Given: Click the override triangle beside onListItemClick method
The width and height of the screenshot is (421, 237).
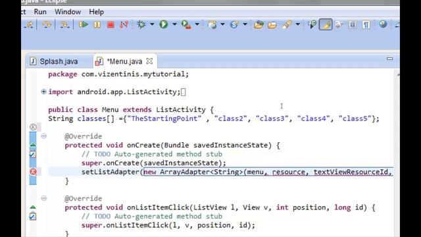Looking at the screenshot, I should pos(33,207).
